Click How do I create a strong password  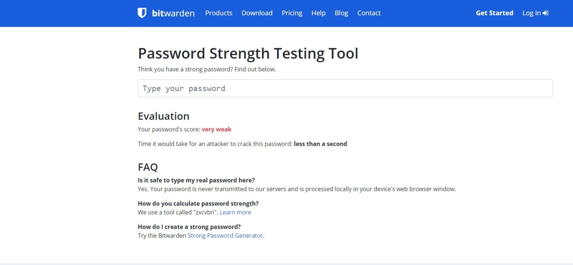[189, 227]
